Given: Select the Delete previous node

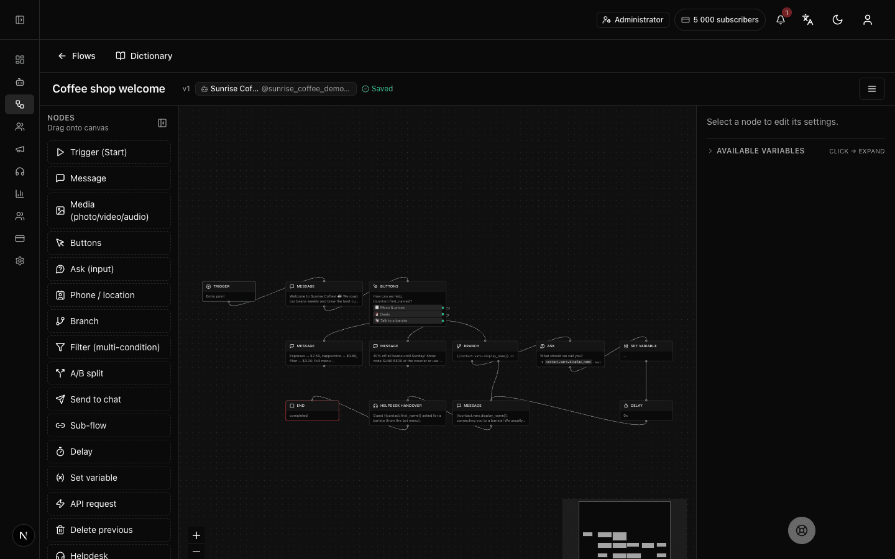Looking at the screenshot, I should coord(109,530).
